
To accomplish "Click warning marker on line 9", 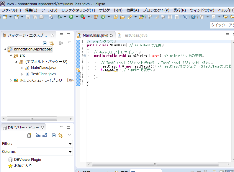I will (x=78, y=70).
